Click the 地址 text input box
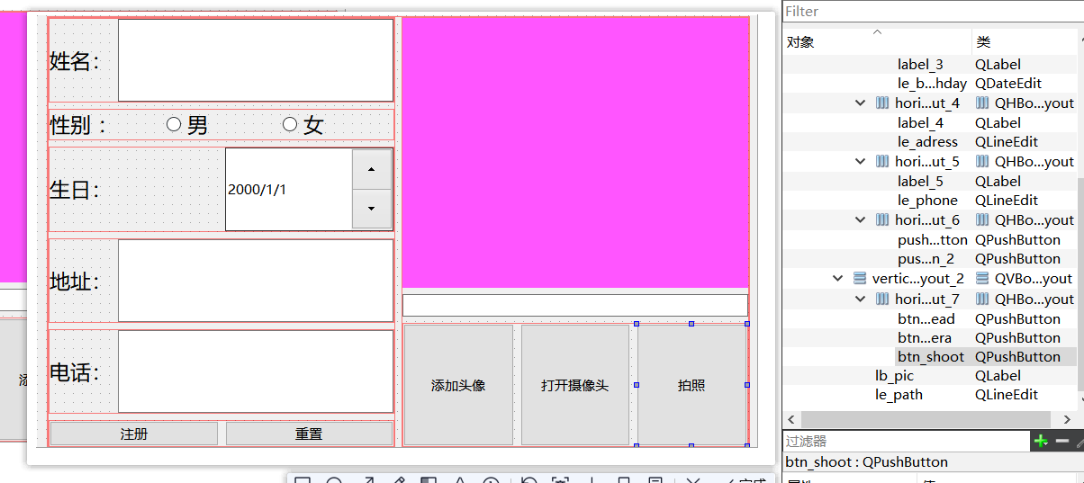The image size is (1084, 483). tap(256, 281)
